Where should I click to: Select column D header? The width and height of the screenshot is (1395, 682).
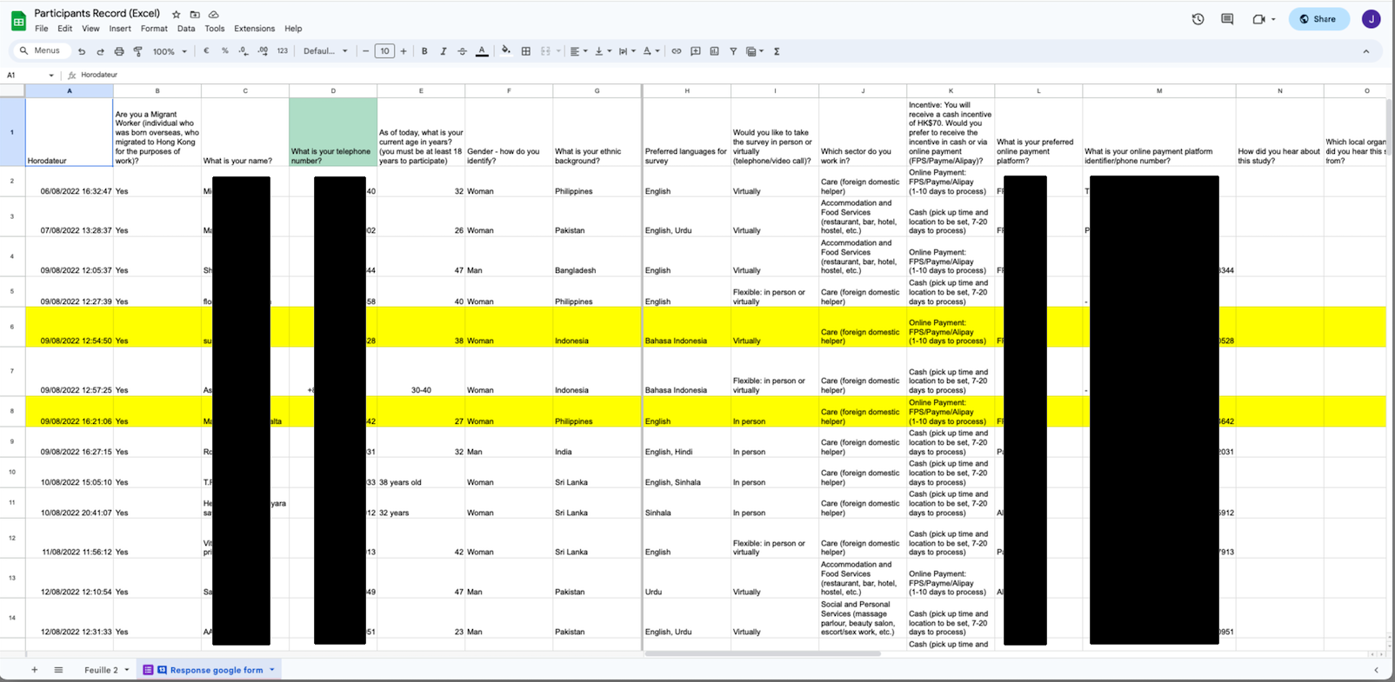click(333, 90)
